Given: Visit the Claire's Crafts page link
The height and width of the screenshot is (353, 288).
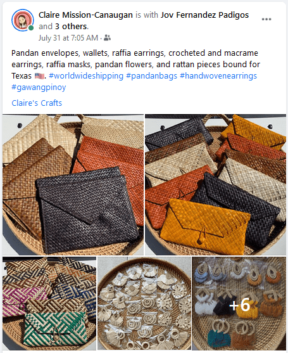Looking at the screenshot, I should pyautogui.click(x=37, y=103).
